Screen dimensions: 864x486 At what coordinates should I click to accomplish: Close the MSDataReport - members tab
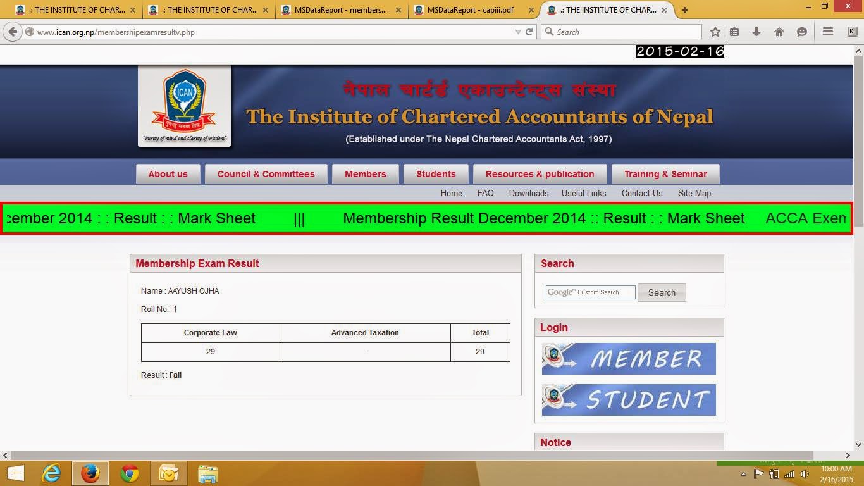398,10
